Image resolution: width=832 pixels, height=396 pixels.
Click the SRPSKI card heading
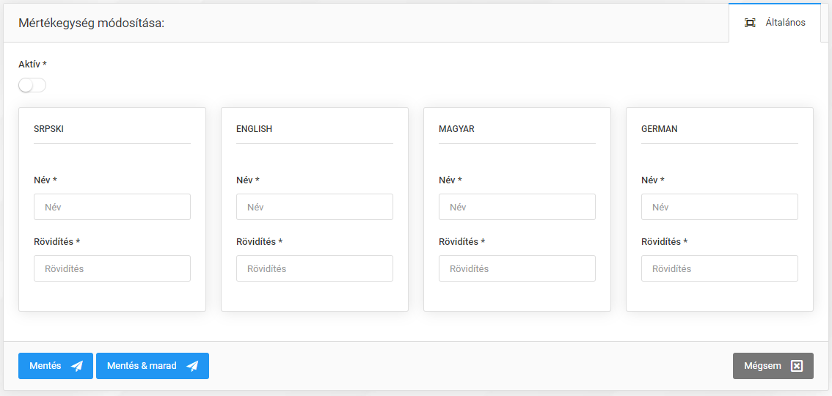click(49, 129)
